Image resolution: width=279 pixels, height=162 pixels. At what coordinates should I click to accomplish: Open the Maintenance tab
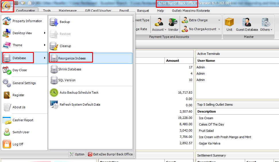(68, 11)
